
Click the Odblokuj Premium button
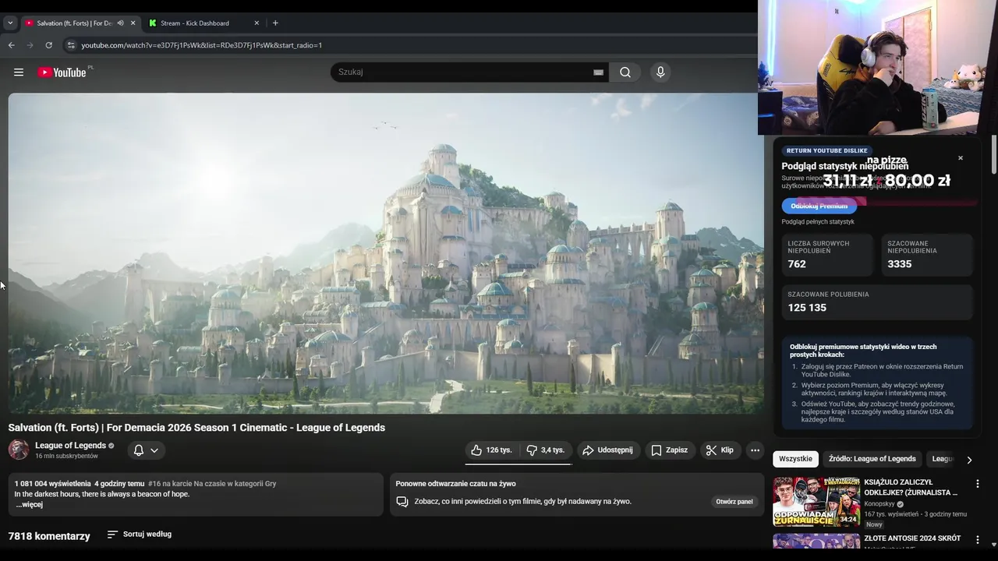819,206
